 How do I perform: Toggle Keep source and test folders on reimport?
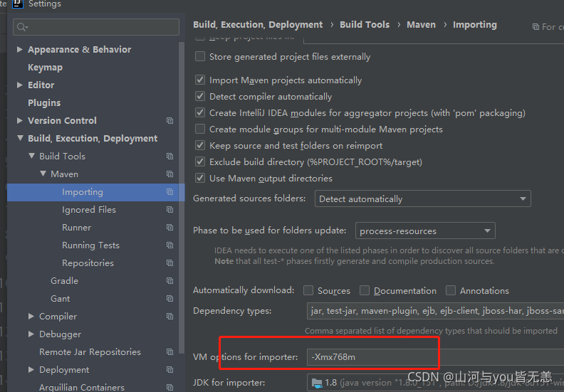200,146
